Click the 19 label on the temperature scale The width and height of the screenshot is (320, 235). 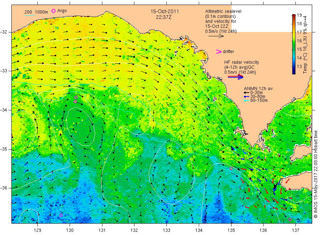299,15
